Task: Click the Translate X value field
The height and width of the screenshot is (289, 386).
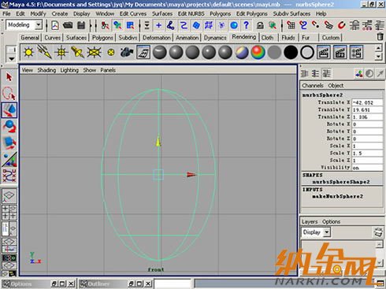Action: [367, 102]
